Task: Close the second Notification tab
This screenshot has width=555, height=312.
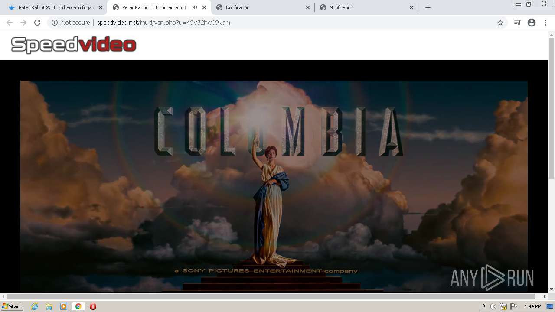Action: [x=411, y=7]
